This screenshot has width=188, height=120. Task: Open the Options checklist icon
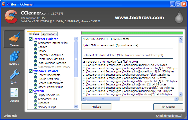[x=14, y=93]
